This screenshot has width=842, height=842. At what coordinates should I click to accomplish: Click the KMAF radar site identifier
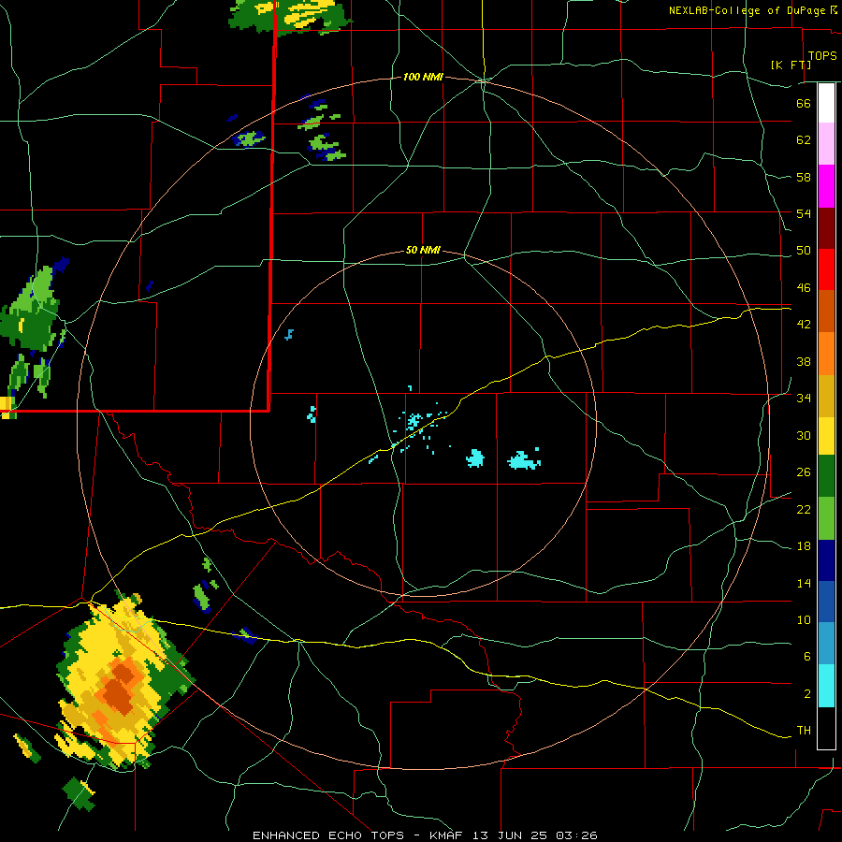pos(447,835)
